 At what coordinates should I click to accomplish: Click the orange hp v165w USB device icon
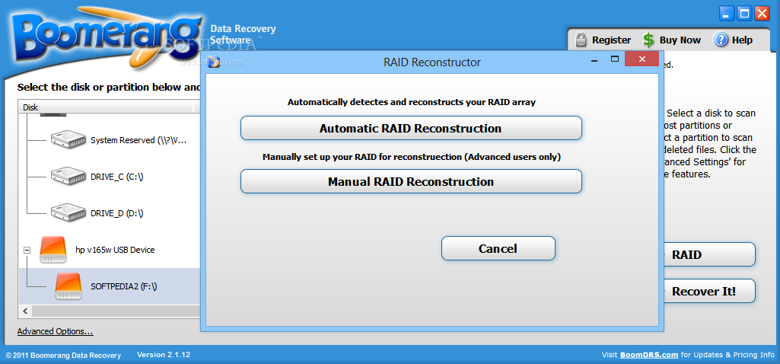pos(53,250)
